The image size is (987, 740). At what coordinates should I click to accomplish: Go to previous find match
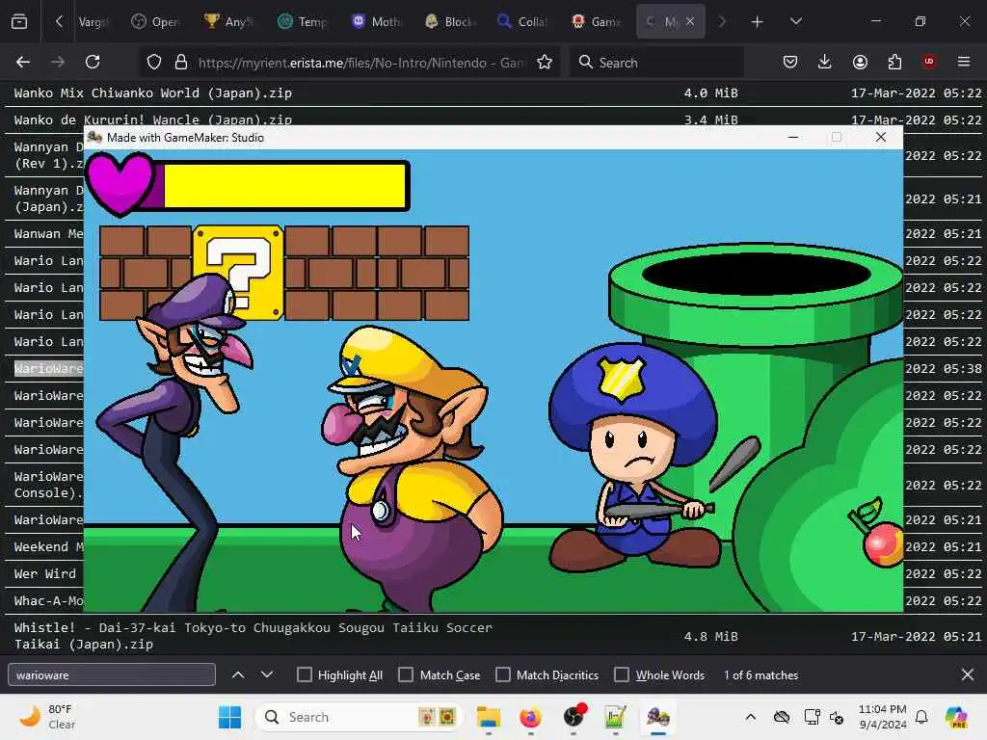coord(238,674)
